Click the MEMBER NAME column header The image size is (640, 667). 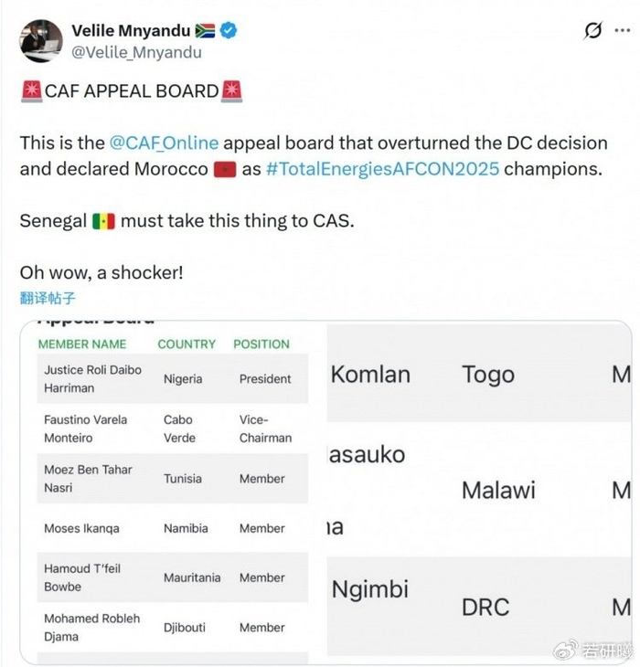pos(82,344)
